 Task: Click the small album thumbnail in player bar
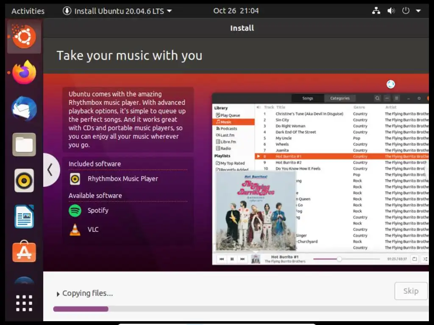pos(256,259)
